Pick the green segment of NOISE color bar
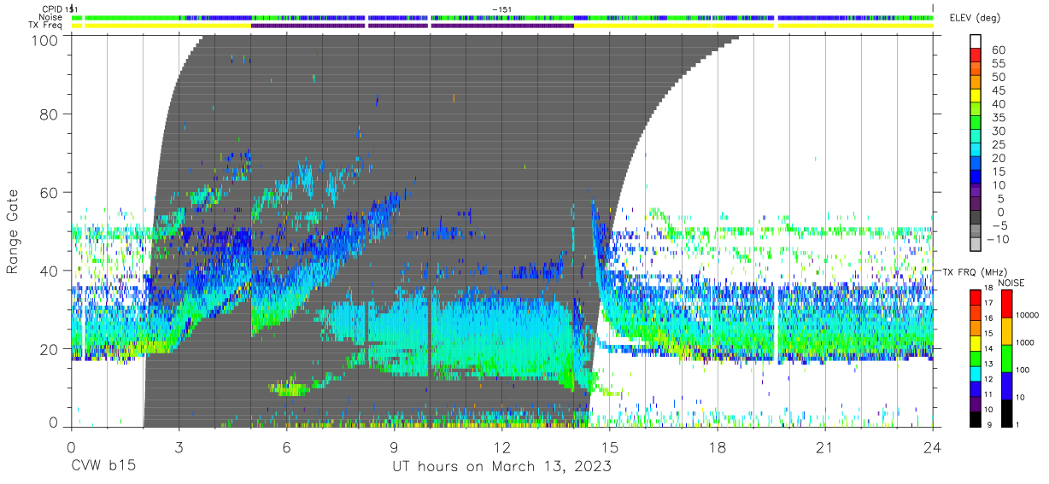Image resolution: width=1049 pixels, height=484 pixels. click(1006, 359)
